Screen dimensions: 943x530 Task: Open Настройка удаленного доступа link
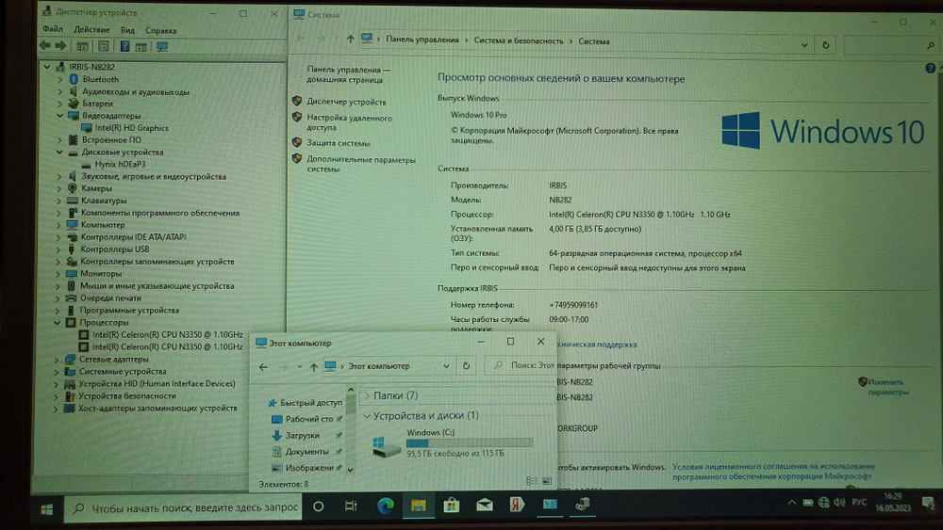click(x=349, y=122)
